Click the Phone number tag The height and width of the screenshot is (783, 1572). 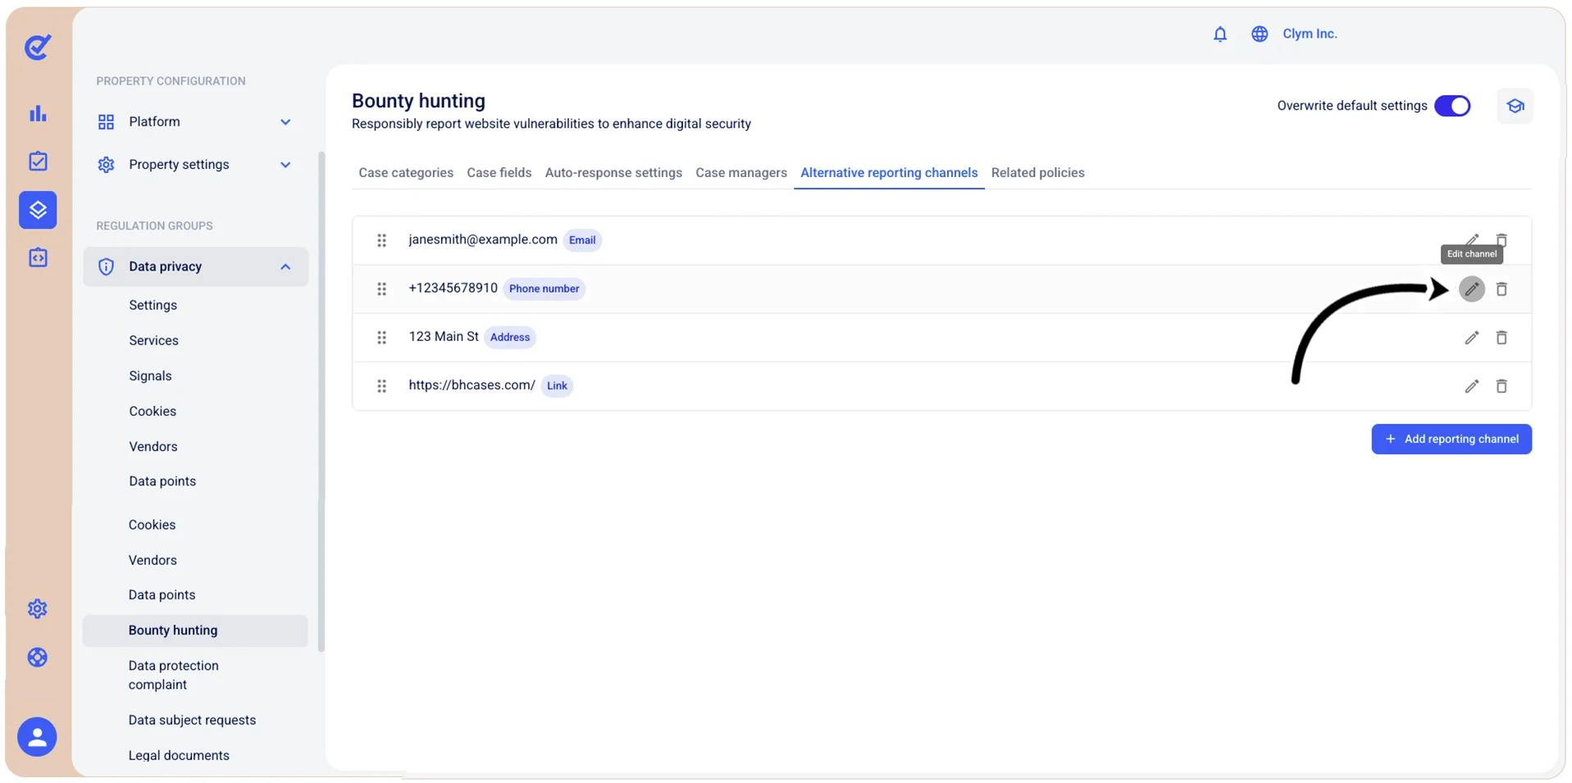[x=545, y=289]
